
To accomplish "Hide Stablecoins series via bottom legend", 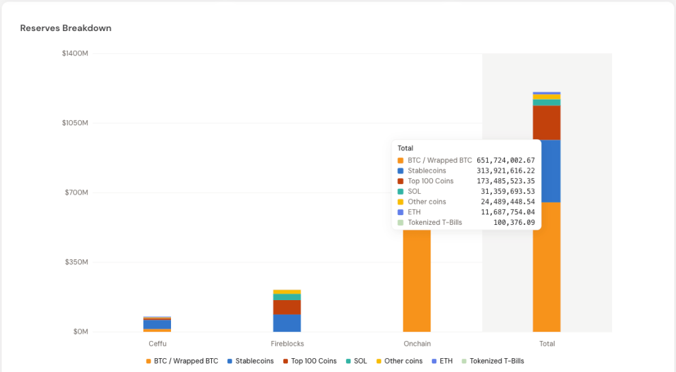I will tap(251, 361).
